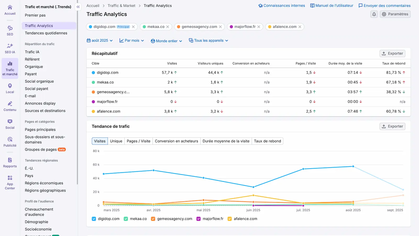This screenshot has width=419, height=236.
Task: Toggle majorflow.fr checkbox in chart legend
Action: tap(199, 219)
